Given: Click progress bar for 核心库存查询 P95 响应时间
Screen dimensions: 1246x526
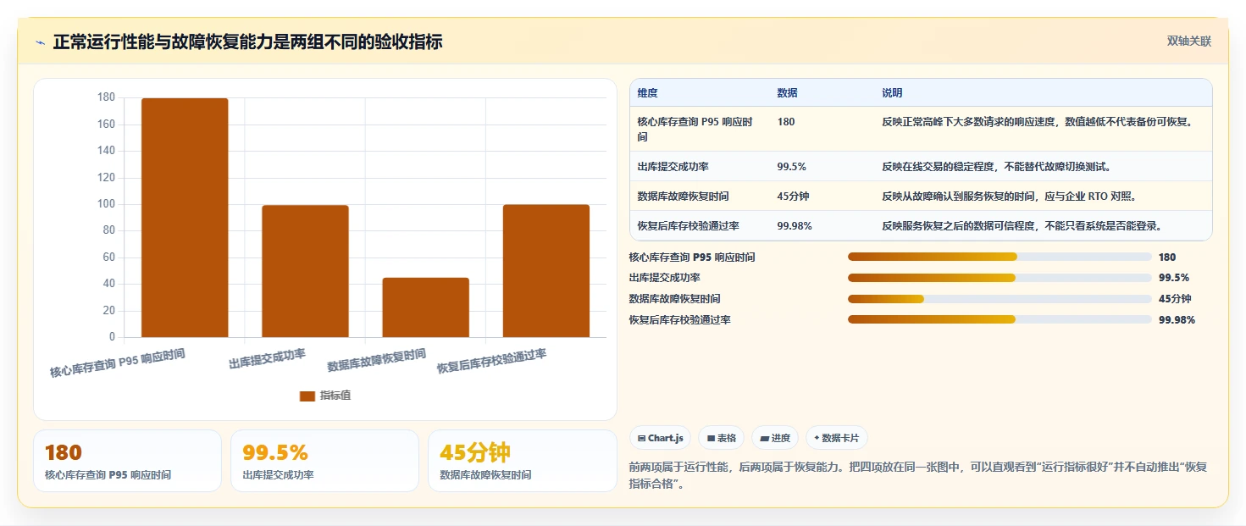Looking at the screenshot, I should coord(1000,257).
